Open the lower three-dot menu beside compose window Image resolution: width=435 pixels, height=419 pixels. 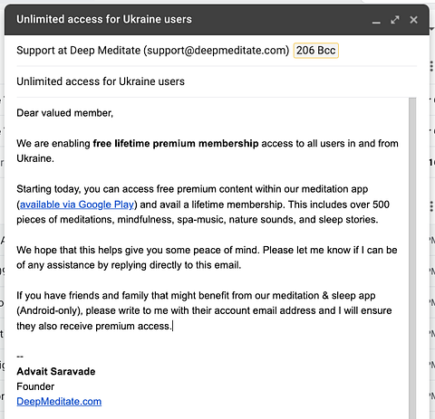pos(431,206)
